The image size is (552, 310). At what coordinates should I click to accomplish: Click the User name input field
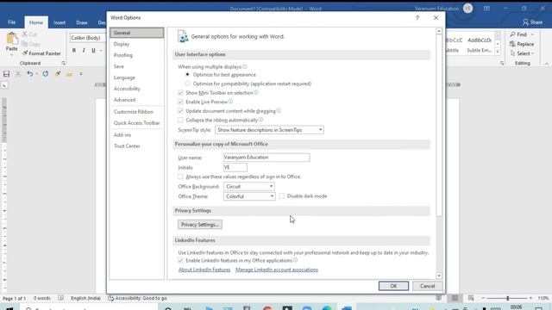pos(267,158)
